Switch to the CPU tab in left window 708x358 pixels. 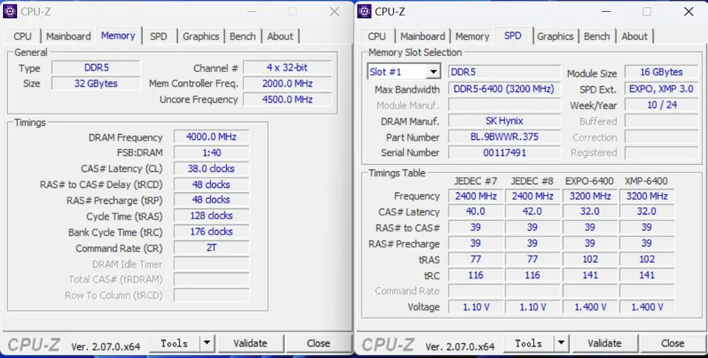[23, 36]
